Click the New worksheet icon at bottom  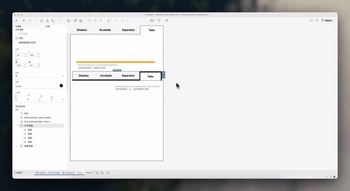[x=97, y=173]
